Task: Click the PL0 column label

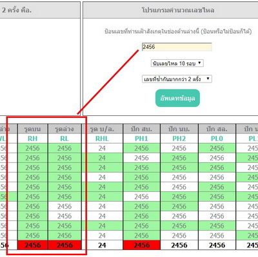Action: pos(217,138)
